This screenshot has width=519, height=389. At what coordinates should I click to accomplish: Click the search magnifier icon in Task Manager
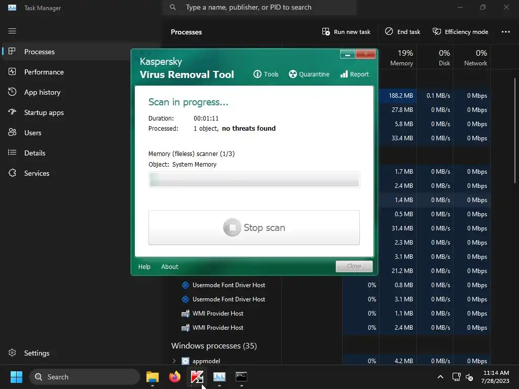tap(173, 7)
